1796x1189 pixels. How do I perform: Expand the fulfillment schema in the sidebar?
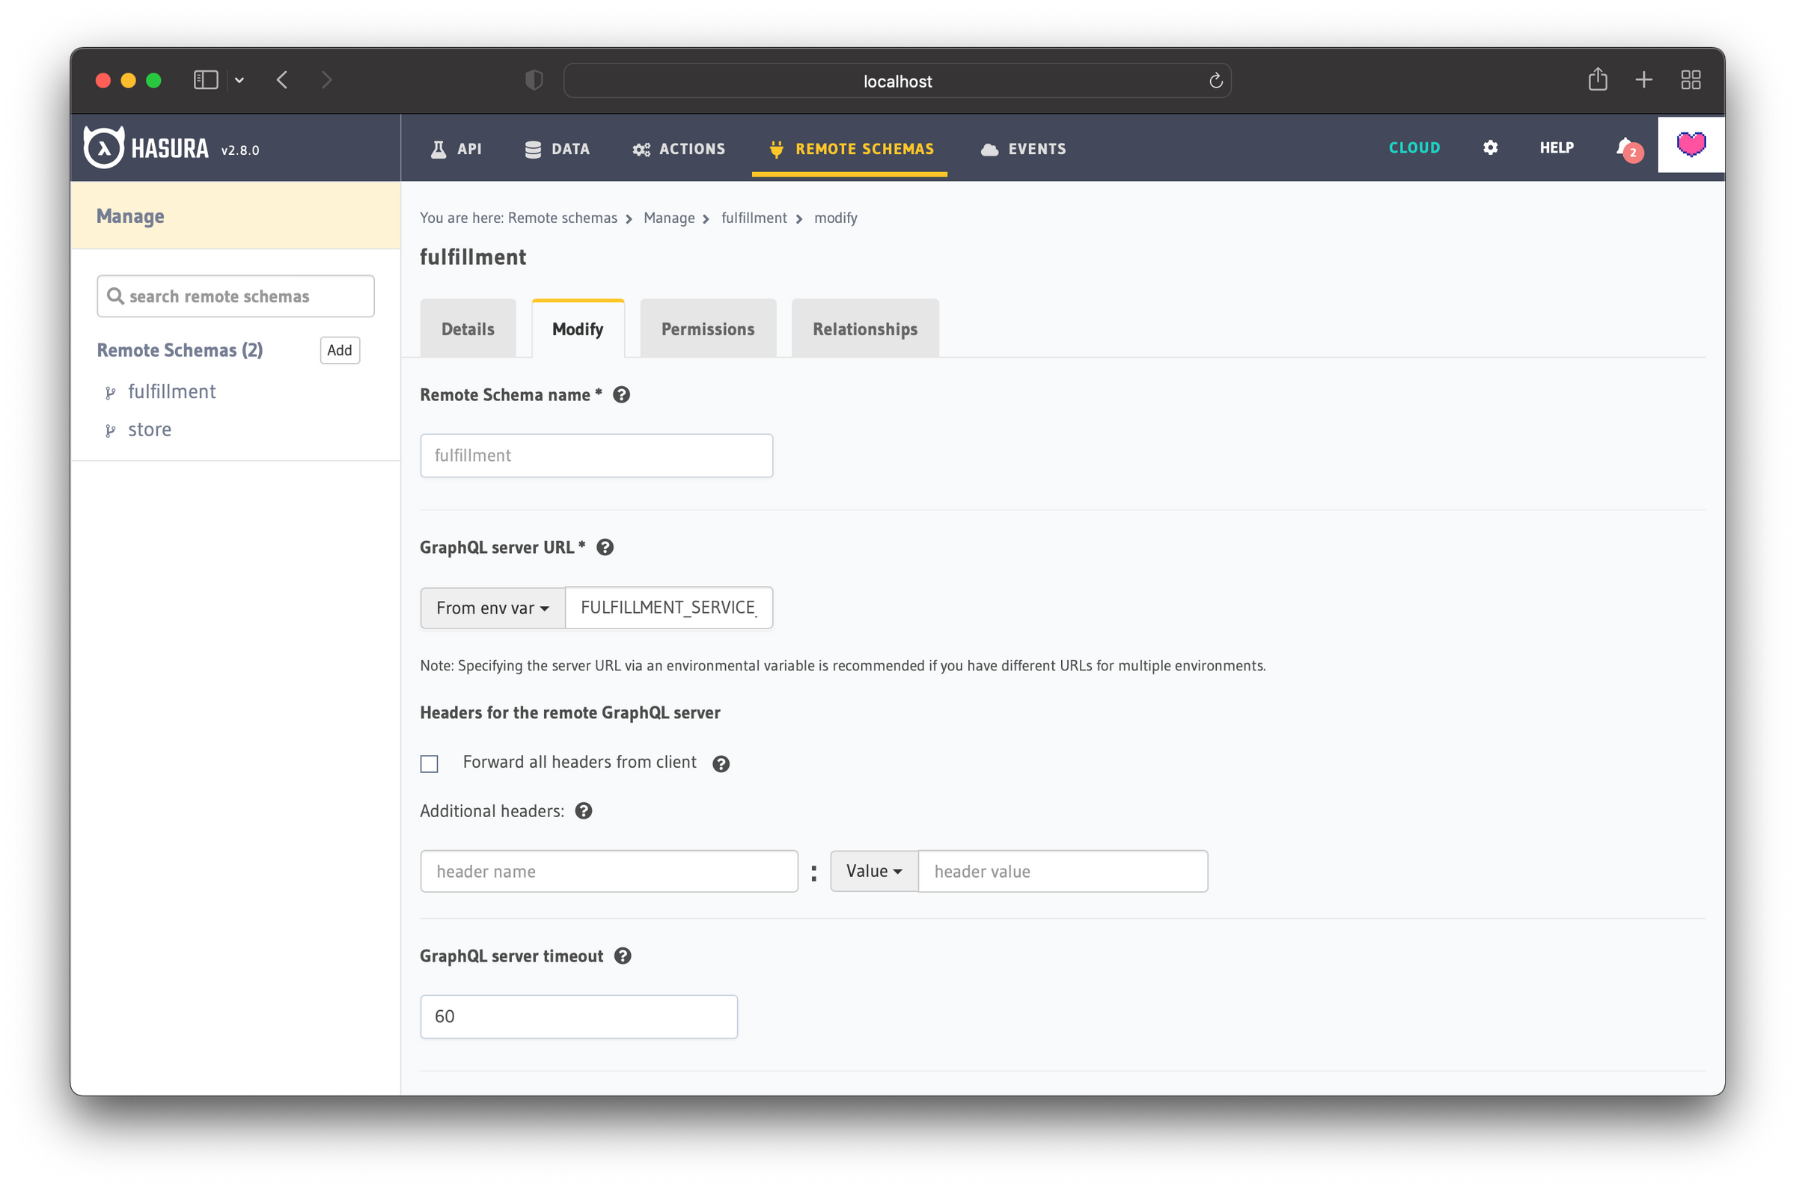tap(112, 392)
